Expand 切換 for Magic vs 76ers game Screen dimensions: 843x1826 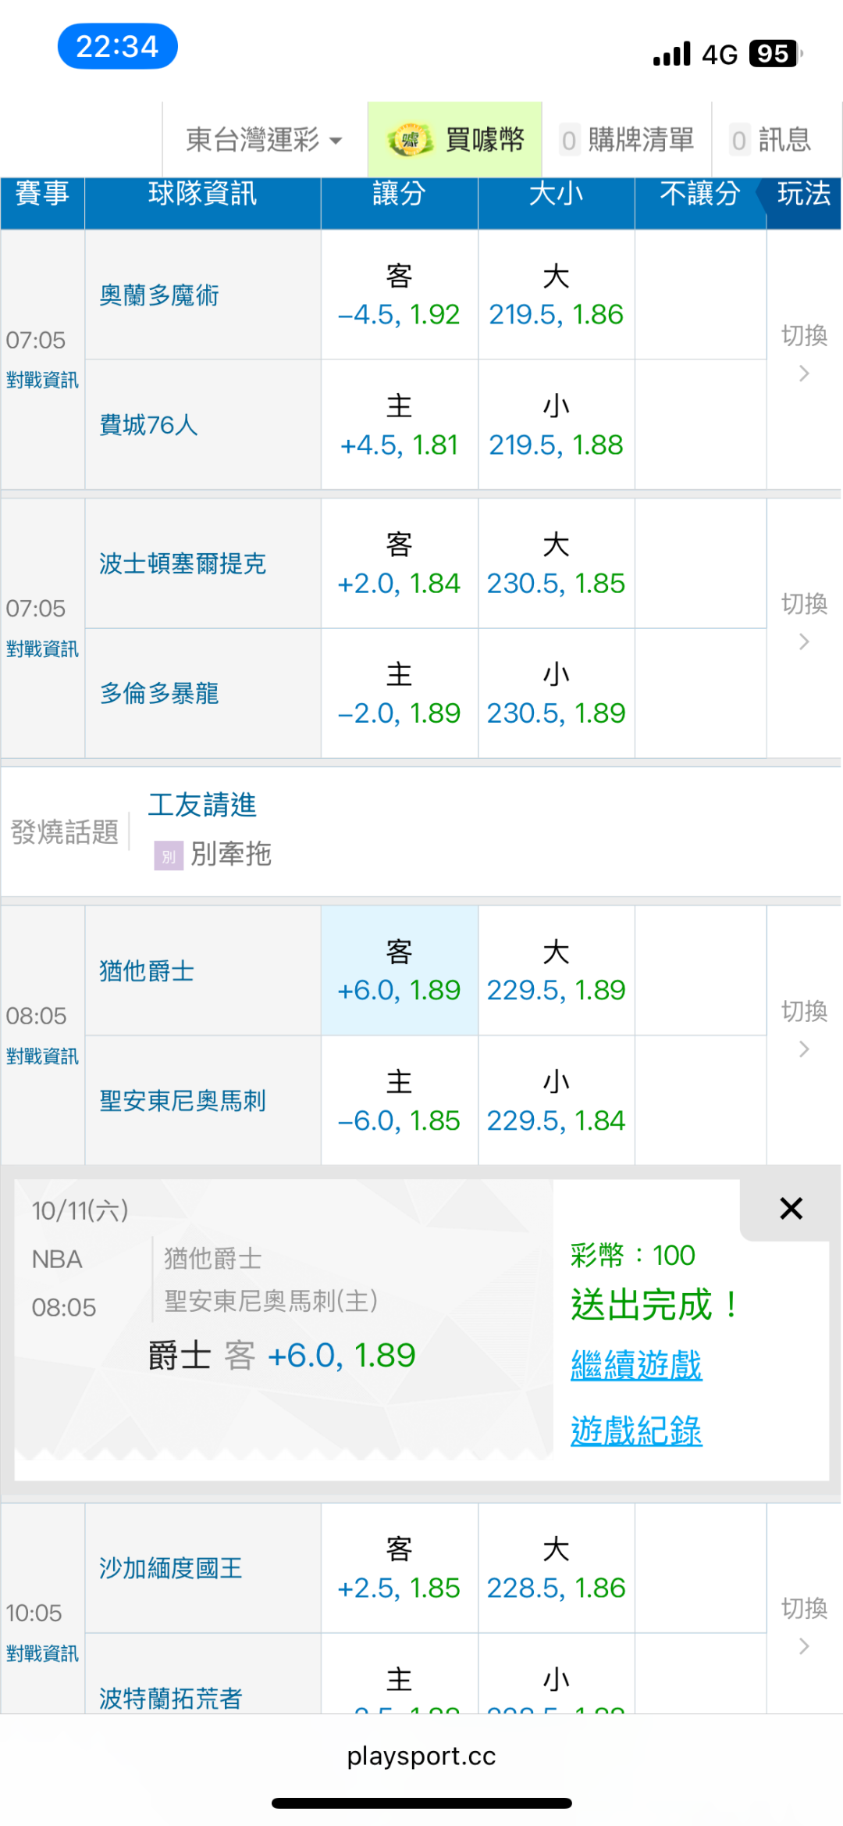pyautogui.click(x=804, y=353)
